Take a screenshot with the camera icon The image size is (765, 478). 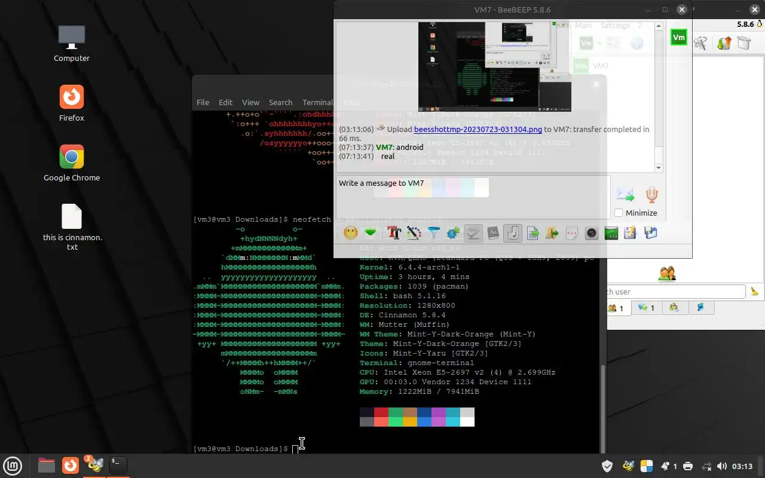pyautogui.click(x=592, y=233)
